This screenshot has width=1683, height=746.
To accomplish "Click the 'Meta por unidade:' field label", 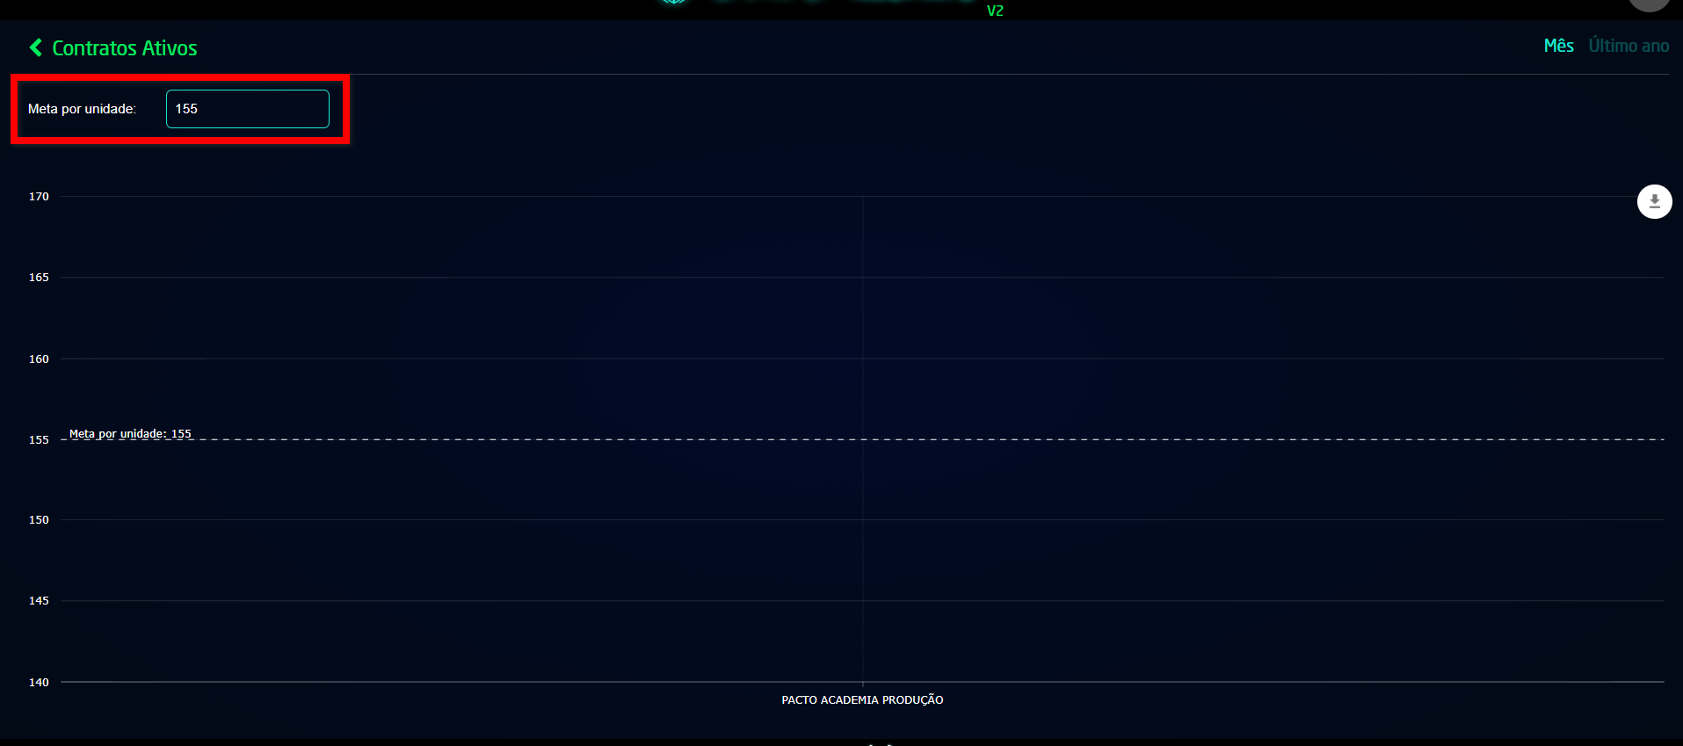I will (x=82, y=109).
